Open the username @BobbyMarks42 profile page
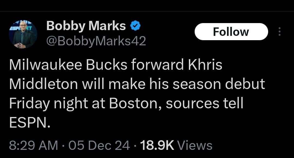This screenshot has width=294, height=158. pos(97,41)
